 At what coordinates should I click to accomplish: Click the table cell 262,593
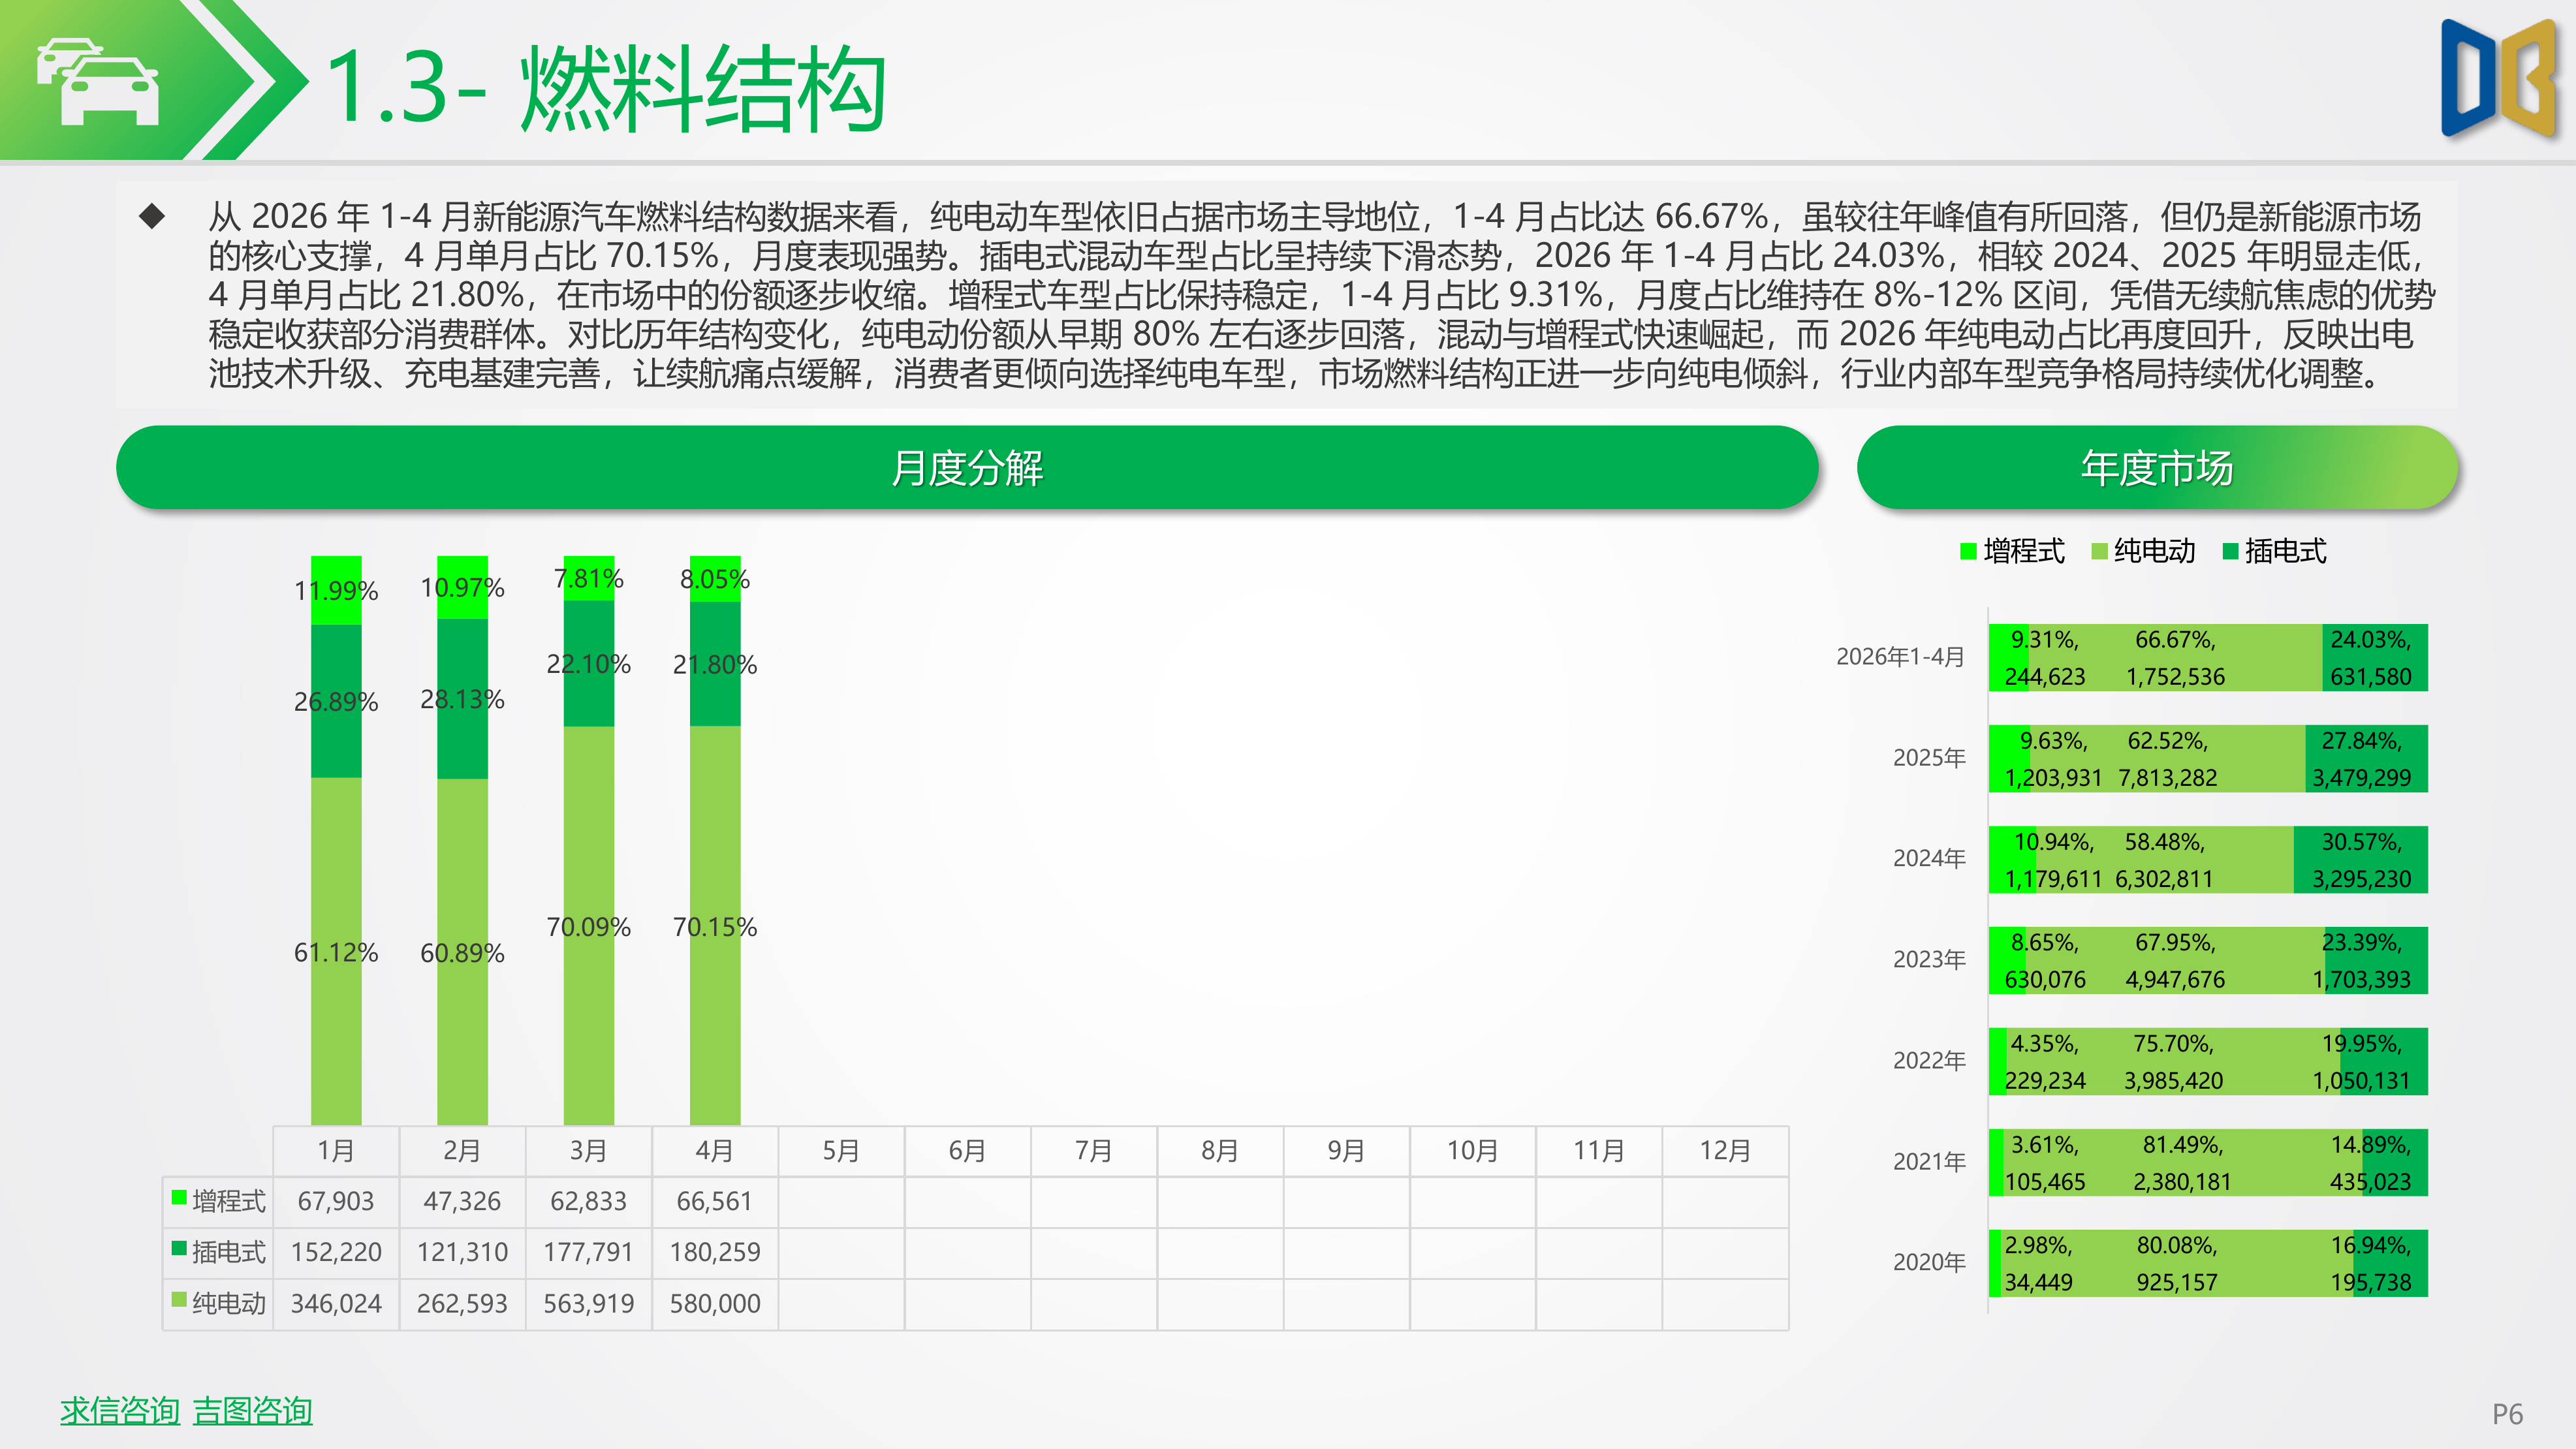click(462, 1304)
